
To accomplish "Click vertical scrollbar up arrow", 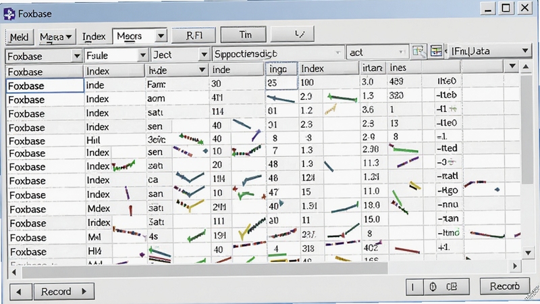I will click(x=526, y=66).
